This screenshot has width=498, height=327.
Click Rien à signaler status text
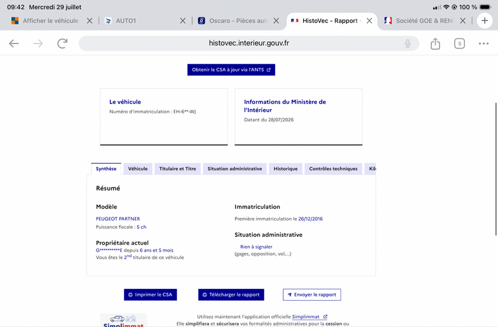[x=256, y=247]
